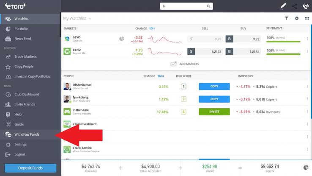Click the GEVO Buy button 9.72

tap(243, 39)
